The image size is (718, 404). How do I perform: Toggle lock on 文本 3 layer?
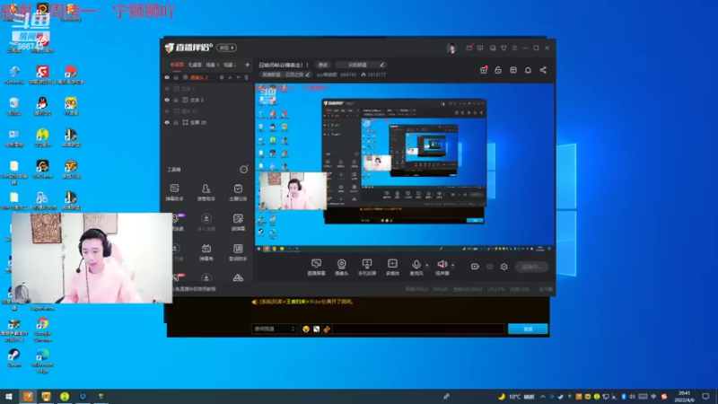(176, 100)
